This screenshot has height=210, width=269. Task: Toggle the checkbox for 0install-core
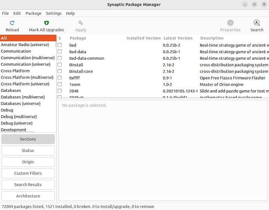click(59, 71)
